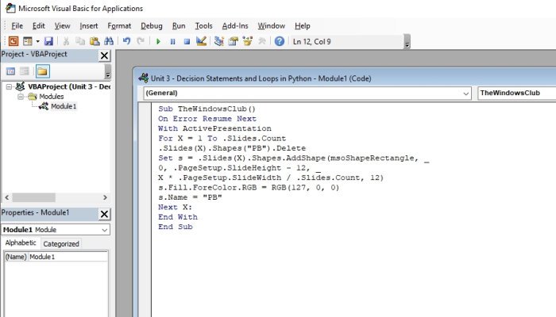Click the Undo arrow icon
The height and width of the screenshot is (317, 556).
pos(126,41)
